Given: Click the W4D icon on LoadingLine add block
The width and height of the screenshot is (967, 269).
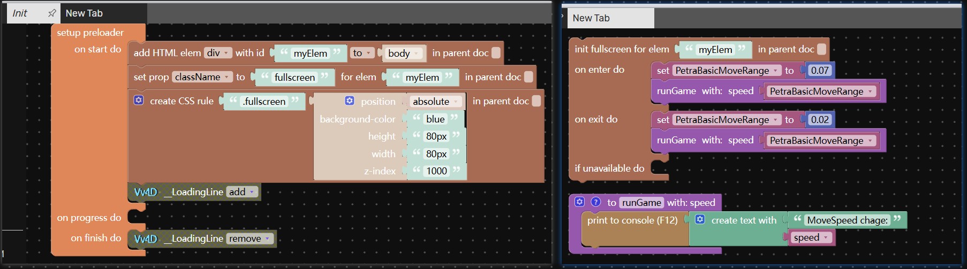Looking at the screenshot, I should pos(146,192).
